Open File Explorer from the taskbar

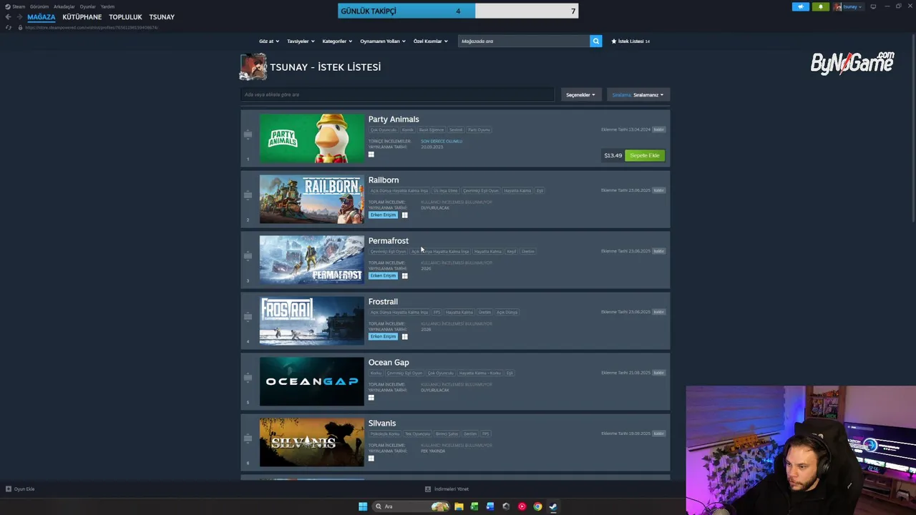pos(459,506)
